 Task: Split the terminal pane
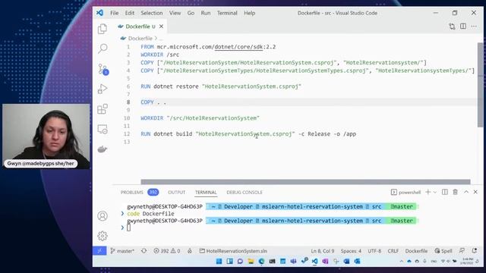pos(445,192)
